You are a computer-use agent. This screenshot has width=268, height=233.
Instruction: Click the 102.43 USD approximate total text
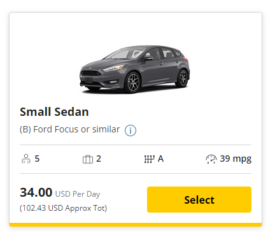[63, 208]
